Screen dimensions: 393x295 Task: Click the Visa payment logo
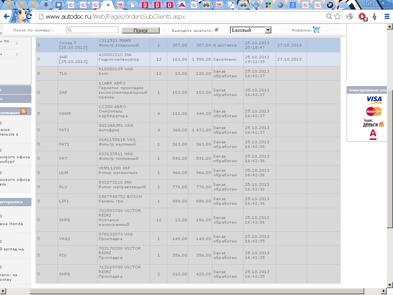(373, 99)
